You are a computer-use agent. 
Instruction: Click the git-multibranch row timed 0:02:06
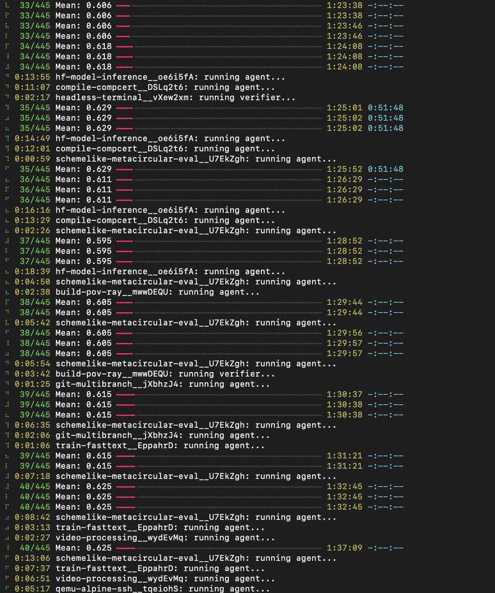137,435
